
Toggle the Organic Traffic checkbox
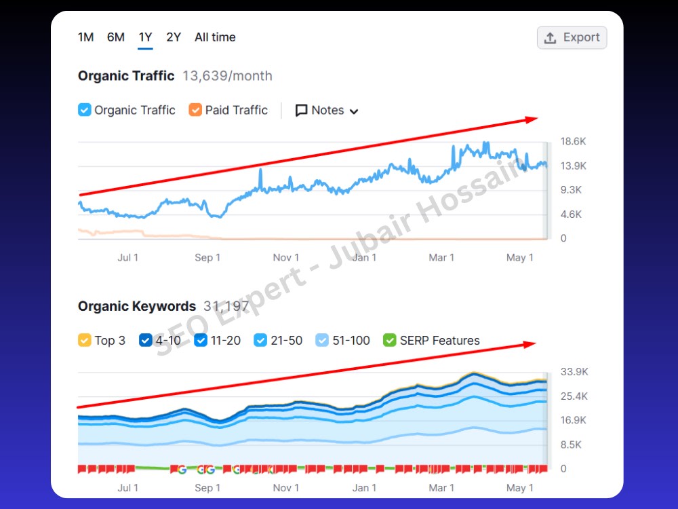[84, 110]
